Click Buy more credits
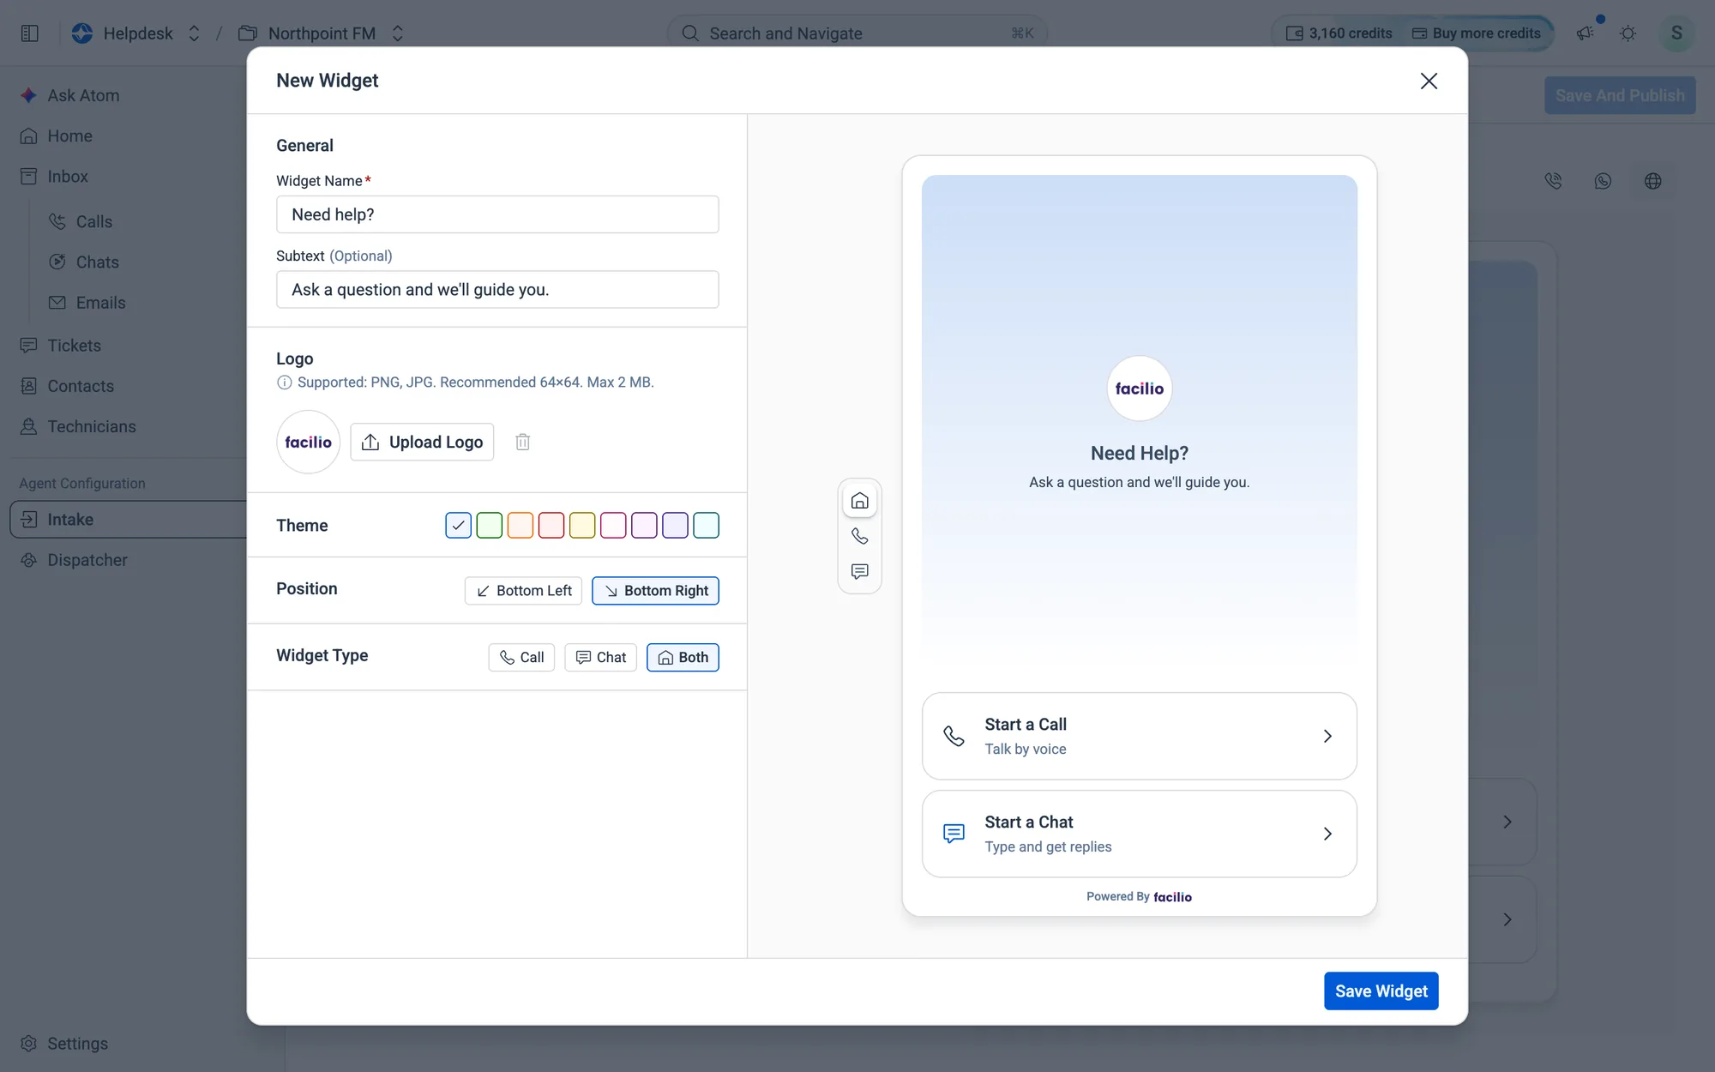The height and width of the screenshot is (1072, 1715). 1477,33
